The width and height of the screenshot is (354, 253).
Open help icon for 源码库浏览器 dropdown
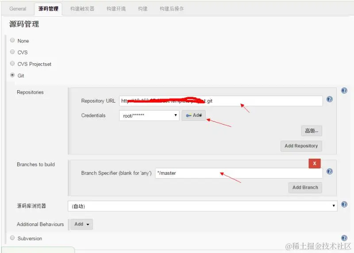344,204
